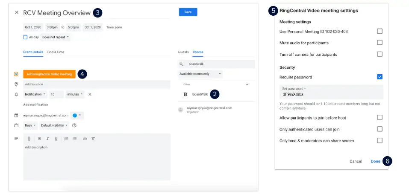Enable Allow participants to join before host
This screenshot has height=195, width=409.
pos(380,117)
